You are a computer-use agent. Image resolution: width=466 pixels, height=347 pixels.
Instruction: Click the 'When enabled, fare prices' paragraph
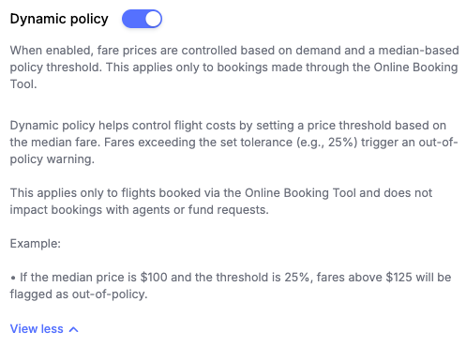pos(234,68)
